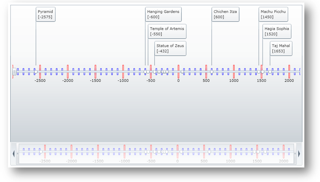Open the Temple of Artemis event box
The image size is (320, 182).
tap(167, 32)
